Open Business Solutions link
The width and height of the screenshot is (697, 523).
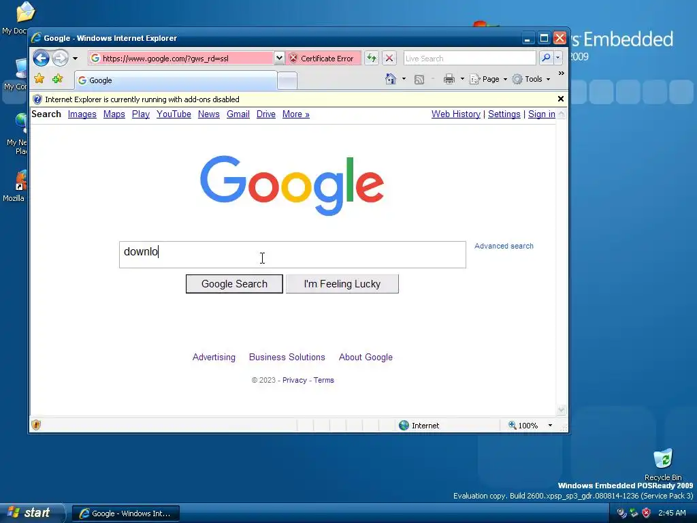click(x=287, y=357)
